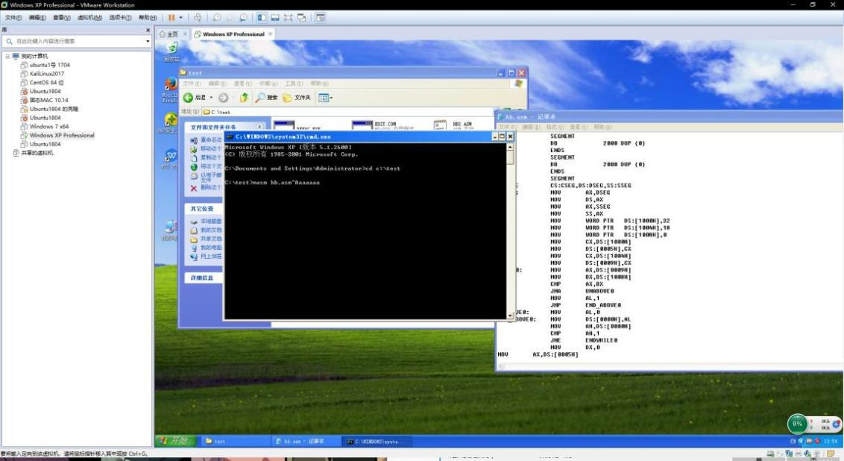Select the Ubuntu1804 的克隆 virtual machine

[49, 109]
